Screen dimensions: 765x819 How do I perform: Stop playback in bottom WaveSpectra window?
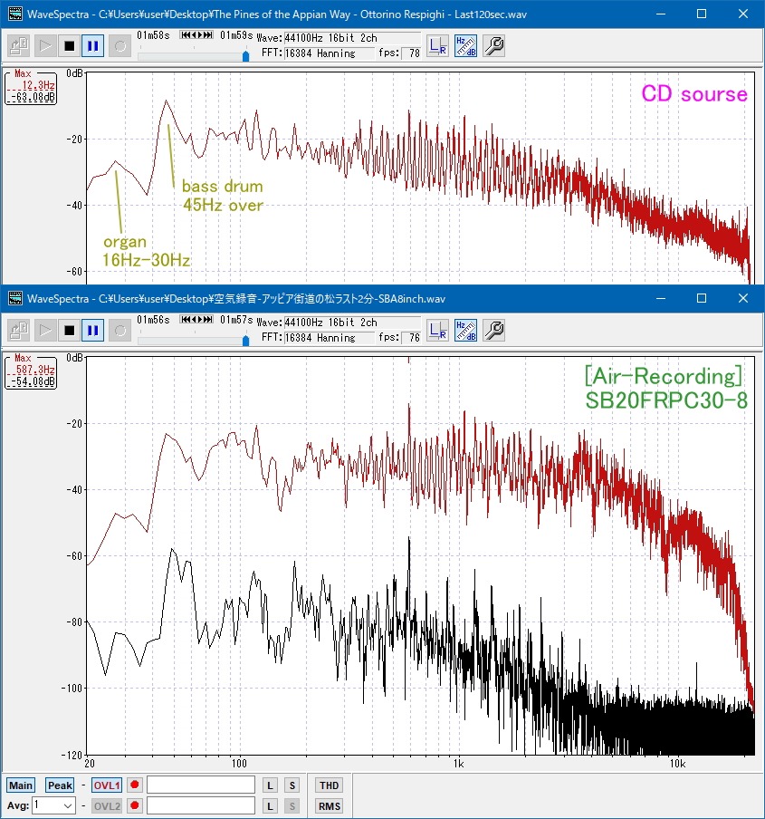coord(69,331)
